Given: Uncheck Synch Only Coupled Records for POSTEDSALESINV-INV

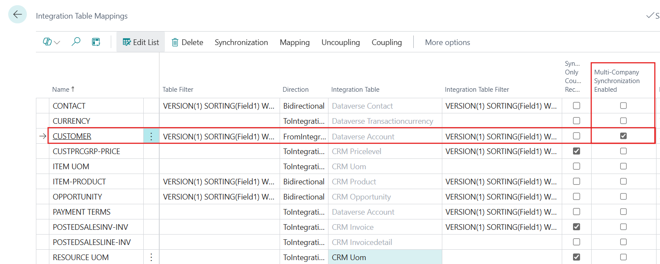Looking at the screenshot, I should pos(576,227).
